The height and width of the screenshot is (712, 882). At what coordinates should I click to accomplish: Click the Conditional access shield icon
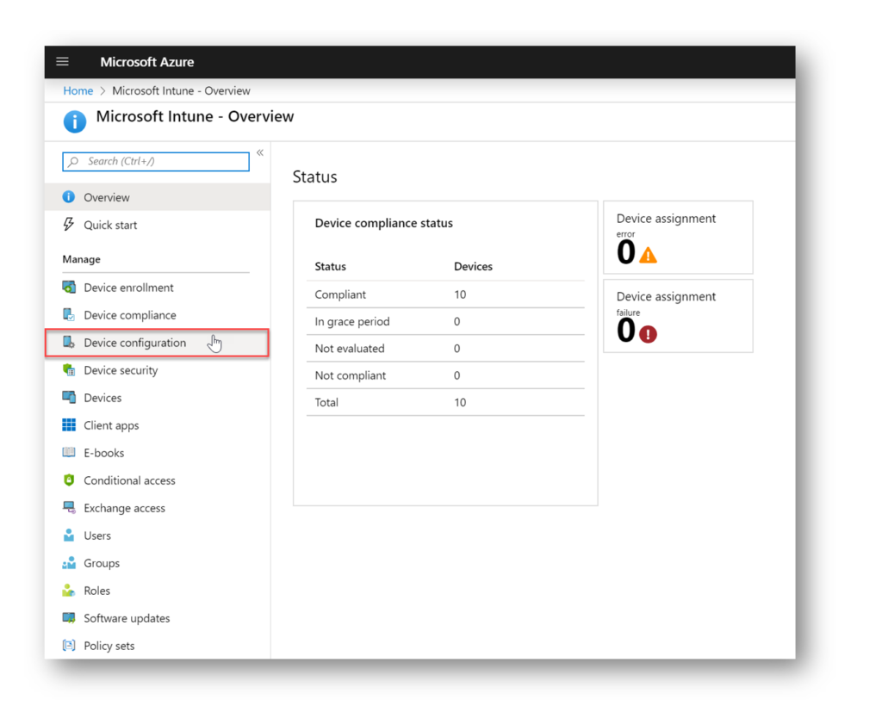(69, 480)
